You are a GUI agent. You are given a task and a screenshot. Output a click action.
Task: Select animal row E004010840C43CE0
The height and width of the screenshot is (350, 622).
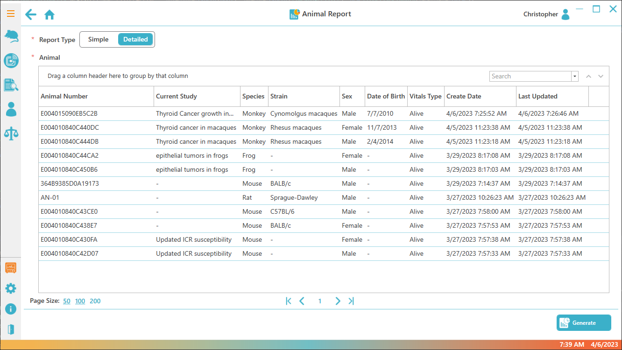[x=324, y=212]
